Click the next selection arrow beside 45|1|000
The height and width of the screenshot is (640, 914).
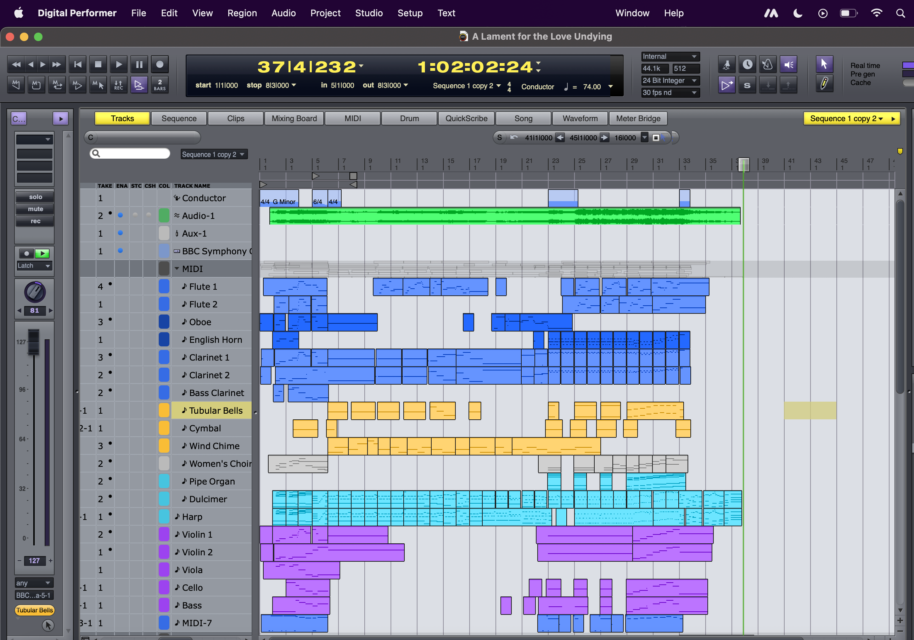(x=604, y=138)
